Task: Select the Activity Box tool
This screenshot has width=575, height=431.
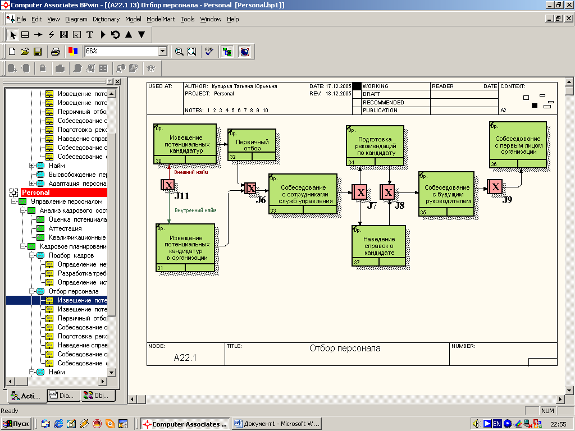Action: 25,35
